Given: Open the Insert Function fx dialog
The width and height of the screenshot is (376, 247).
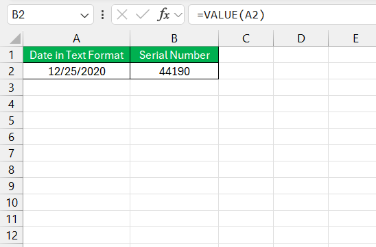Looking at the screenshot, I should click(163, 15).
